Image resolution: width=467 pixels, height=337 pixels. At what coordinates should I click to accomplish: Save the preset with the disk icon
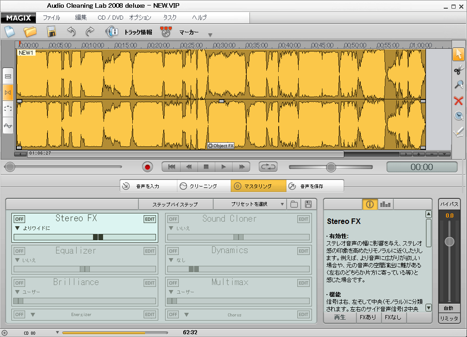coord(308,204)
